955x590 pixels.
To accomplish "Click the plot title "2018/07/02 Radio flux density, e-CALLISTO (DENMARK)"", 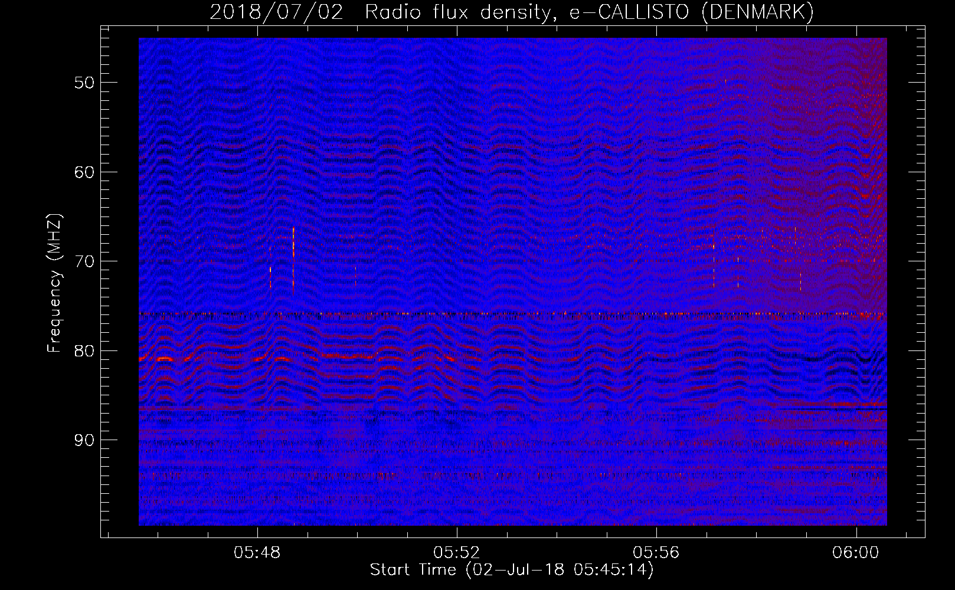I will coord(512,12).
